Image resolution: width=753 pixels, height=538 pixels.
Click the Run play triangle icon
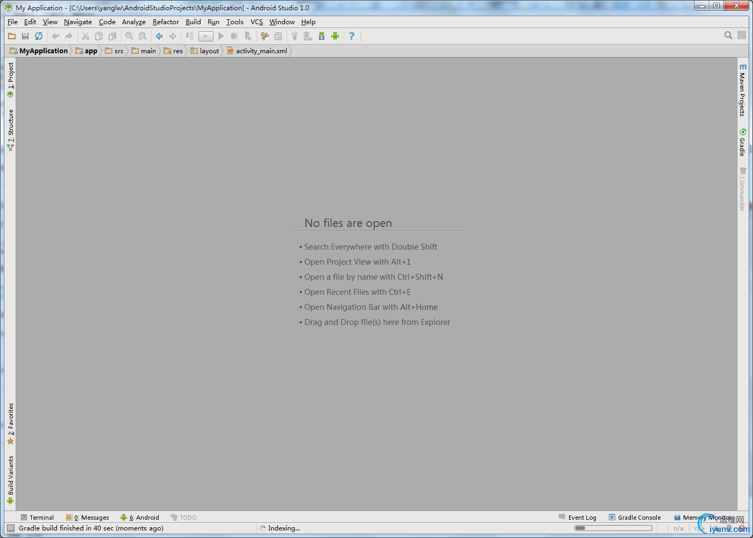221,36
